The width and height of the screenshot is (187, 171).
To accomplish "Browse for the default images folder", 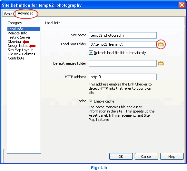I will [161, 63].
